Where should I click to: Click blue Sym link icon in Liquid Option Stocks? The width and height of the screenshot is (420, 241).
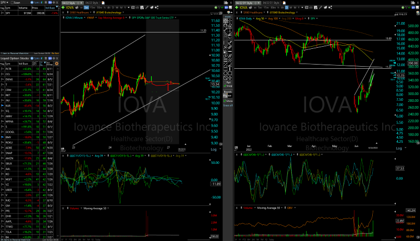(32, 58)
